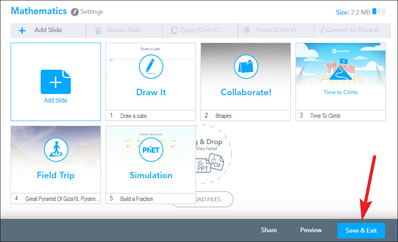Click the plus icon in the Add Slide toolbar
This screenshot has height=242, width=398.
pos(22,31)
